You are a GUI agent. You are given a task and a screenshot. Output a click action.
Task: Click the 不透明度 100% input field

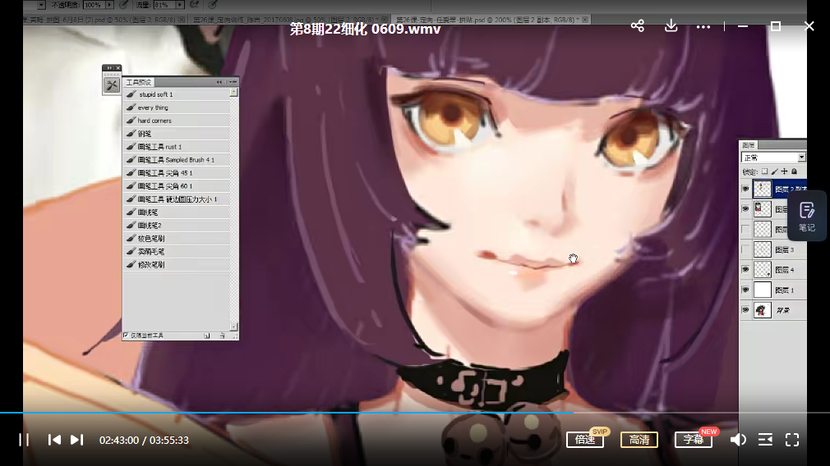[x=95, y=5]
